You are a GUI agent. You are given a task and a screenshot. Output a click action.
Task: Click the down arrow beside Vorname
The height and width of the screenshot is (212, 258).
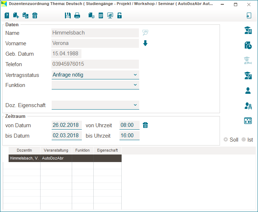(145, 43)
